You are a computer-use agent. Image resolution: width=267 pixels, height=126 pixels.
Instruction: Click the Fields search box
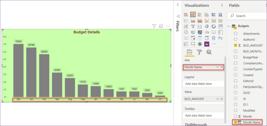(247, 16)
